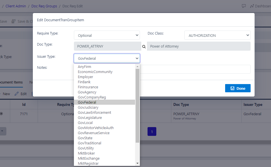This screenshot has width=271, height=167.
Task: Open the Require Type dropdown
Action: [107, 35]
